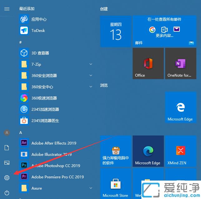
Task: Click the 应用中心 label text
Action: coord(39,19)
